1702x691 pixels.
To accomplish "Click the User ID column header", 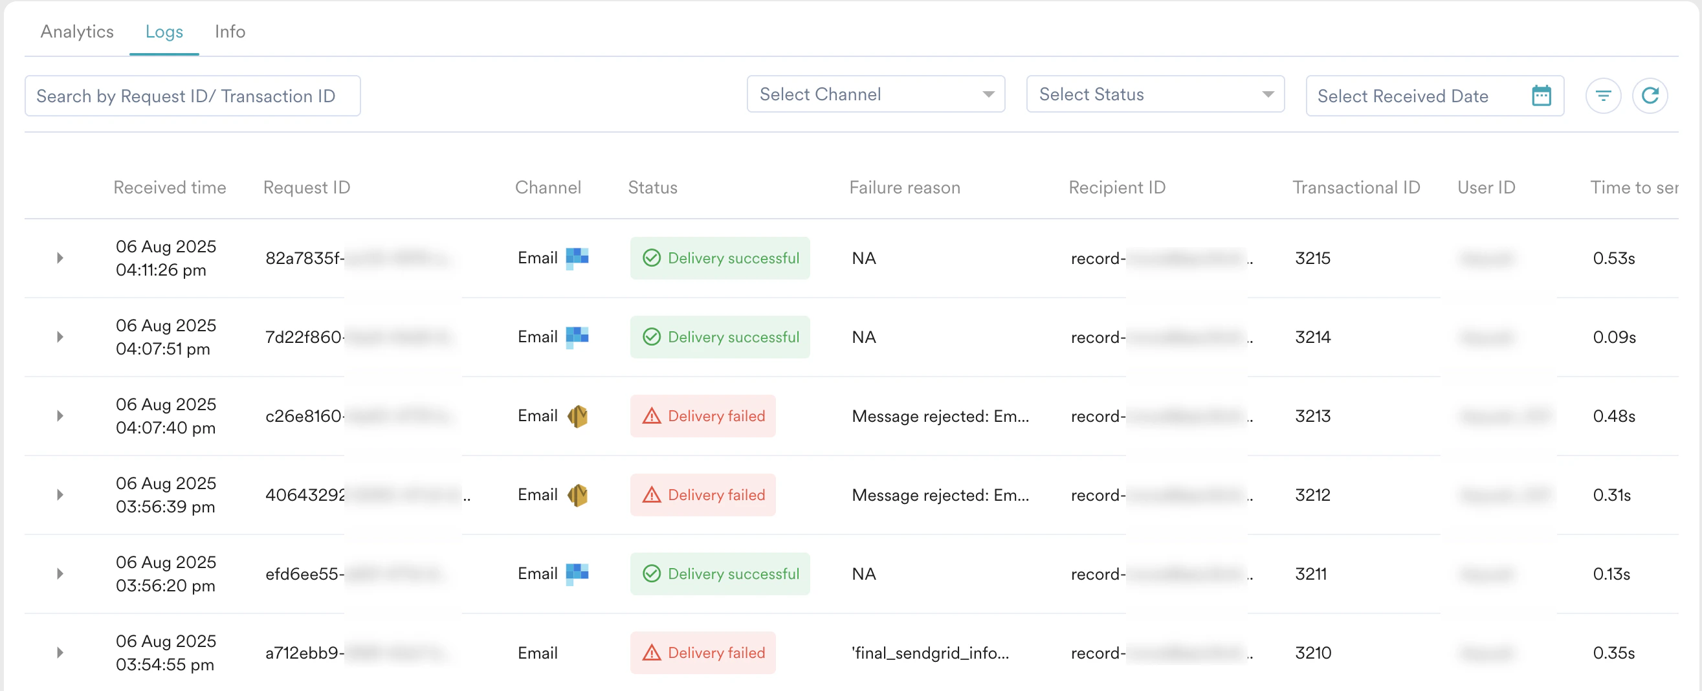I will coord(1486,188).
